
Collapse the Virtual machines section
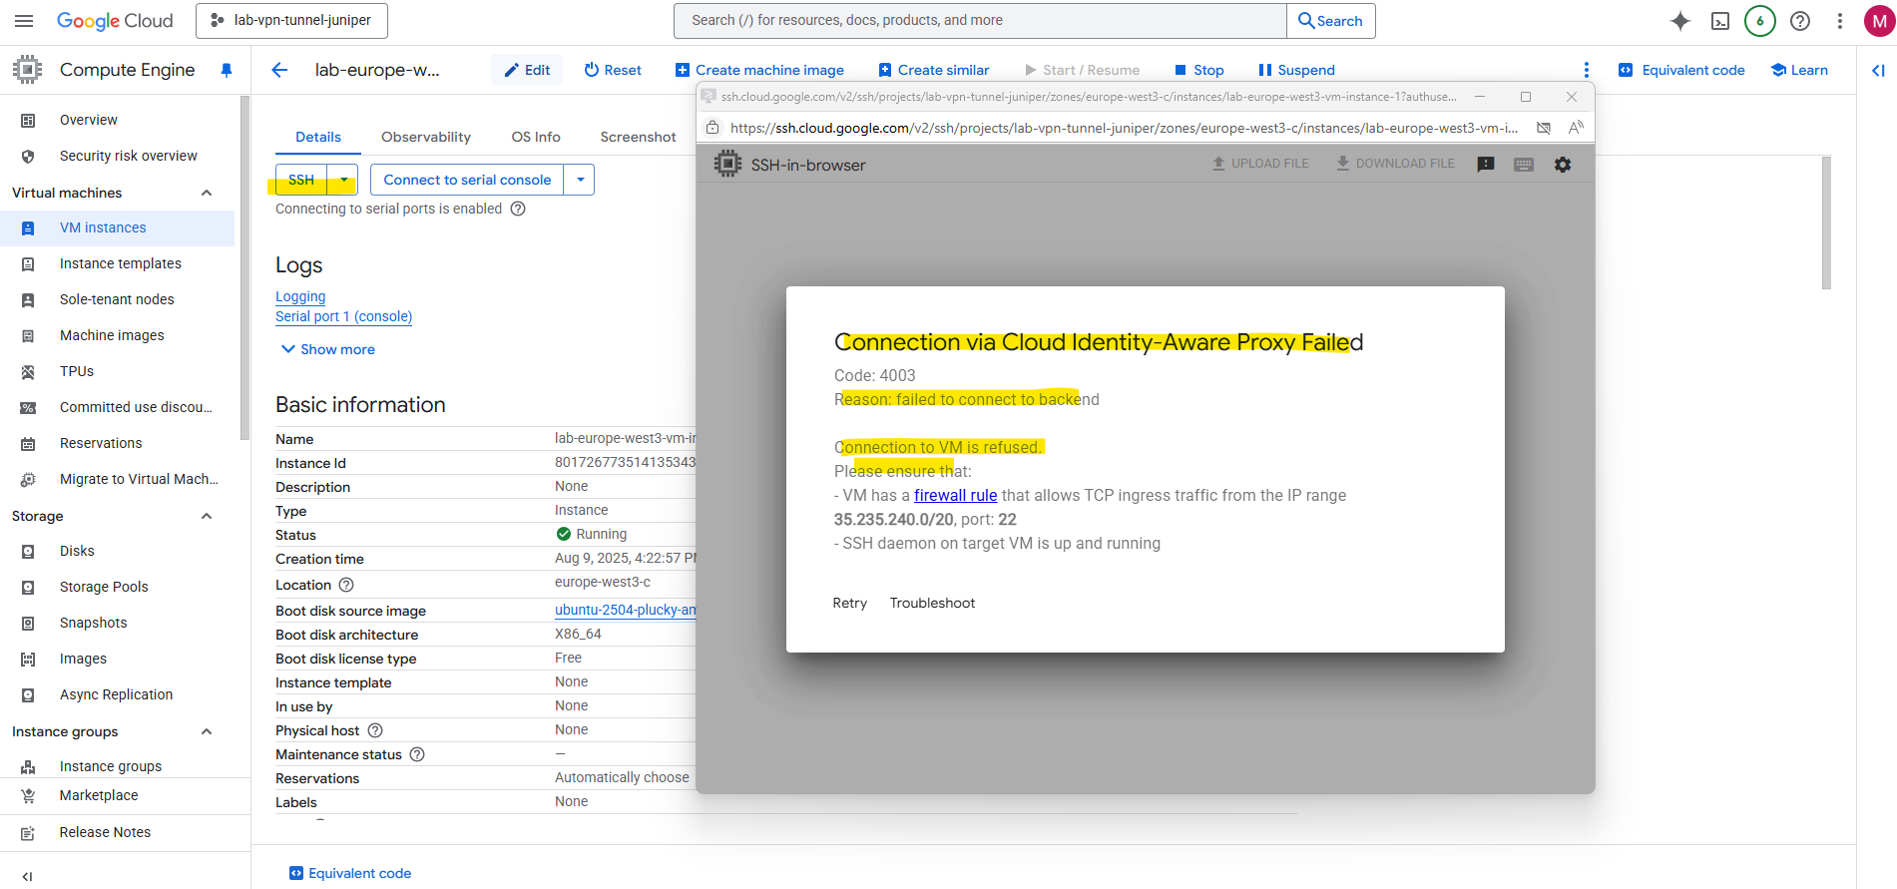(207, 193)
